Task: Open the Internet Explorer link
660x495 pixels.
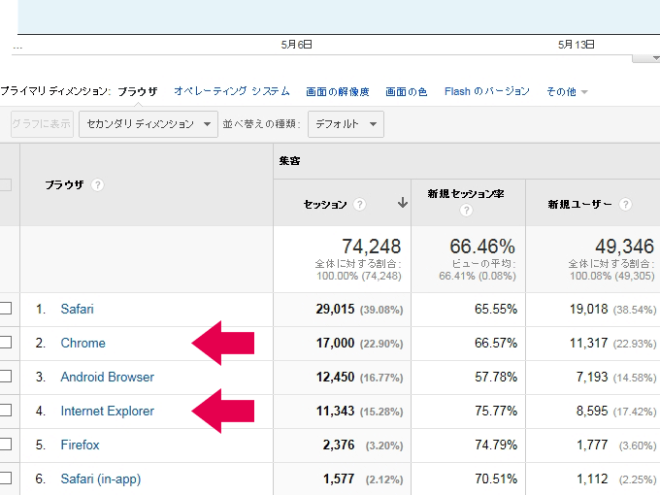Action: tap(108, 411)
